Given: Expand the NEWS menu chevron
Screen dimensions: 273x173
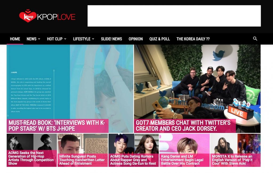Looking at the screenshot, I should coord(39,39).
